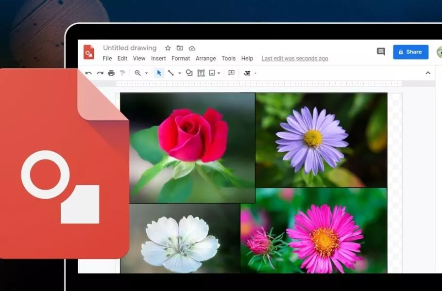Select the purple aster image
Image resolution: width=442 pixels, height=291 pixels.
(x=321, y=140)
